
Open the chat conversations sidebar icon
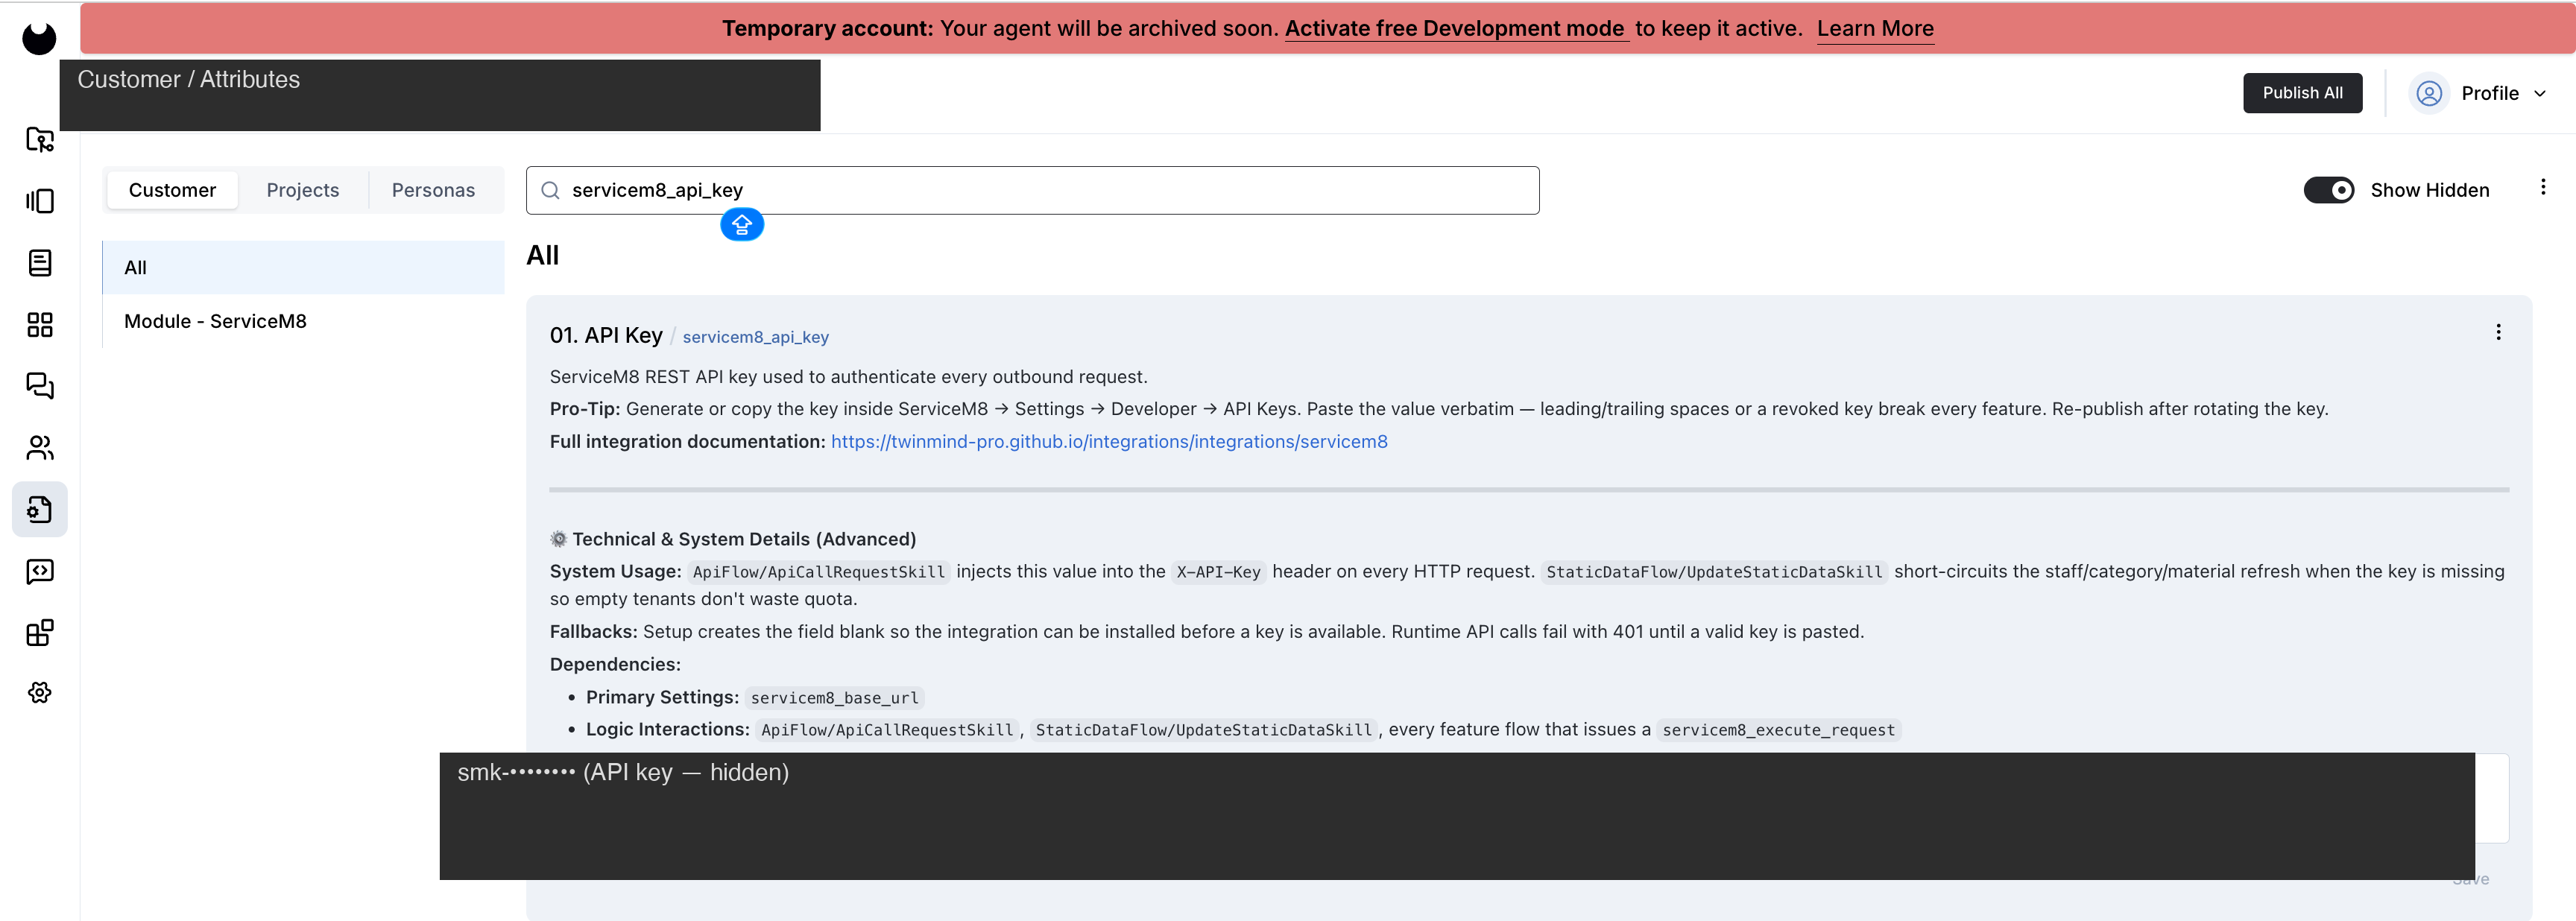point(40,386)
